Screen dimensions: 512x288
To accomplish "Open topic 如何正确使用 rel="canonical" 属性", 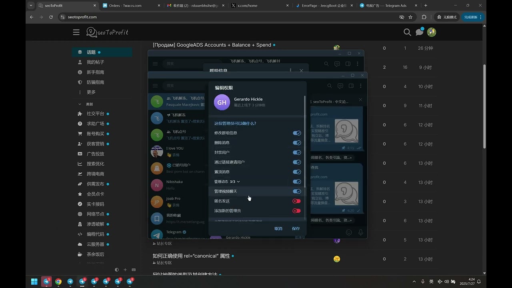I will pyautogui.click(x=191, y=256).
